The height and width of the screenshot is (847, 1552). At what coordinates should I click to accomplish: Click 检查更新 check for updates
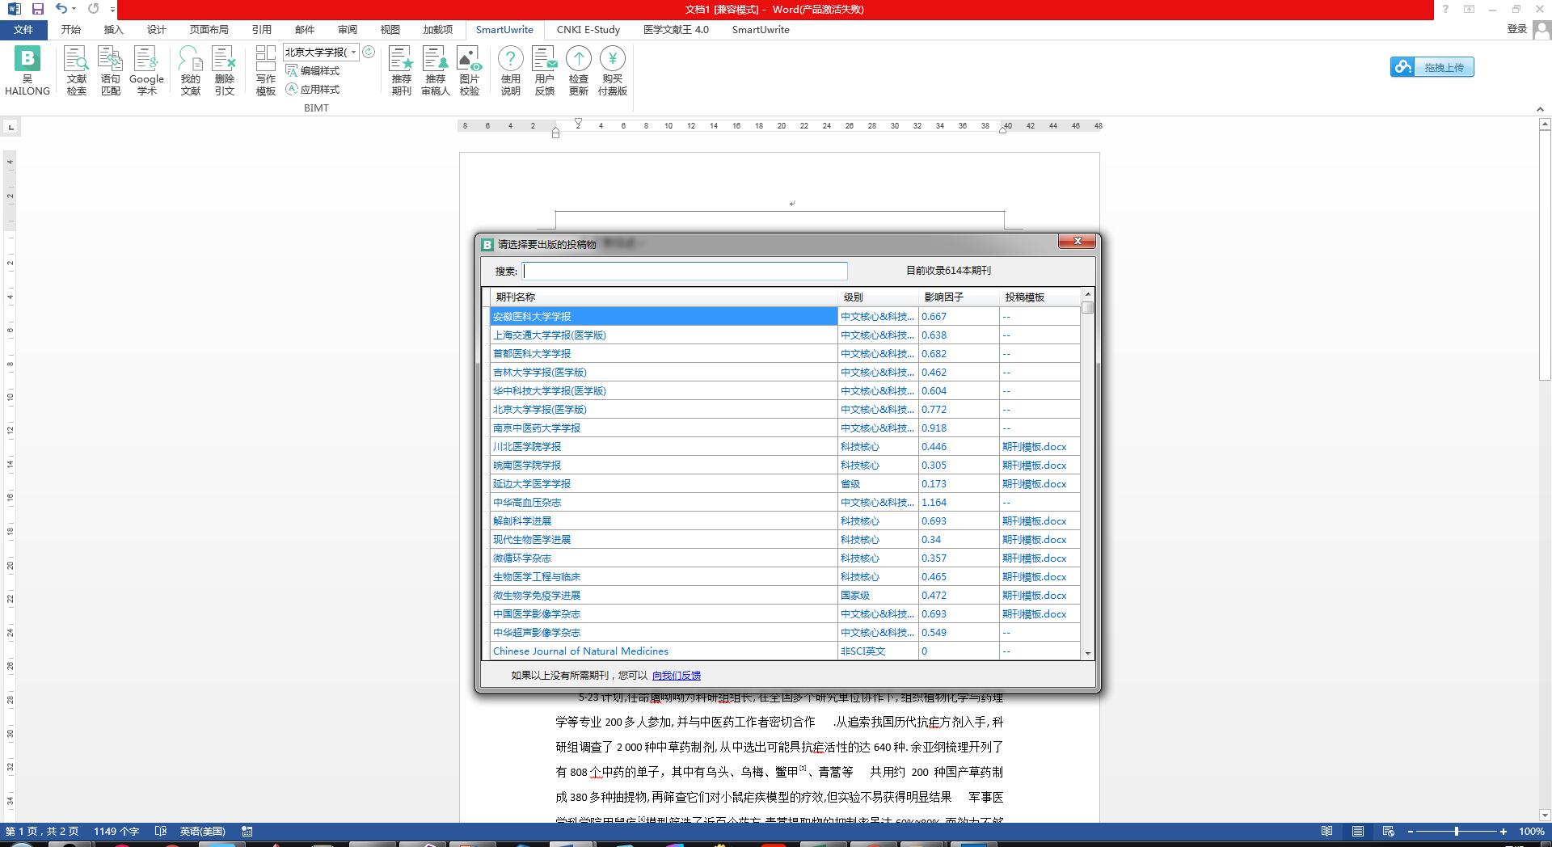(579, 70)
